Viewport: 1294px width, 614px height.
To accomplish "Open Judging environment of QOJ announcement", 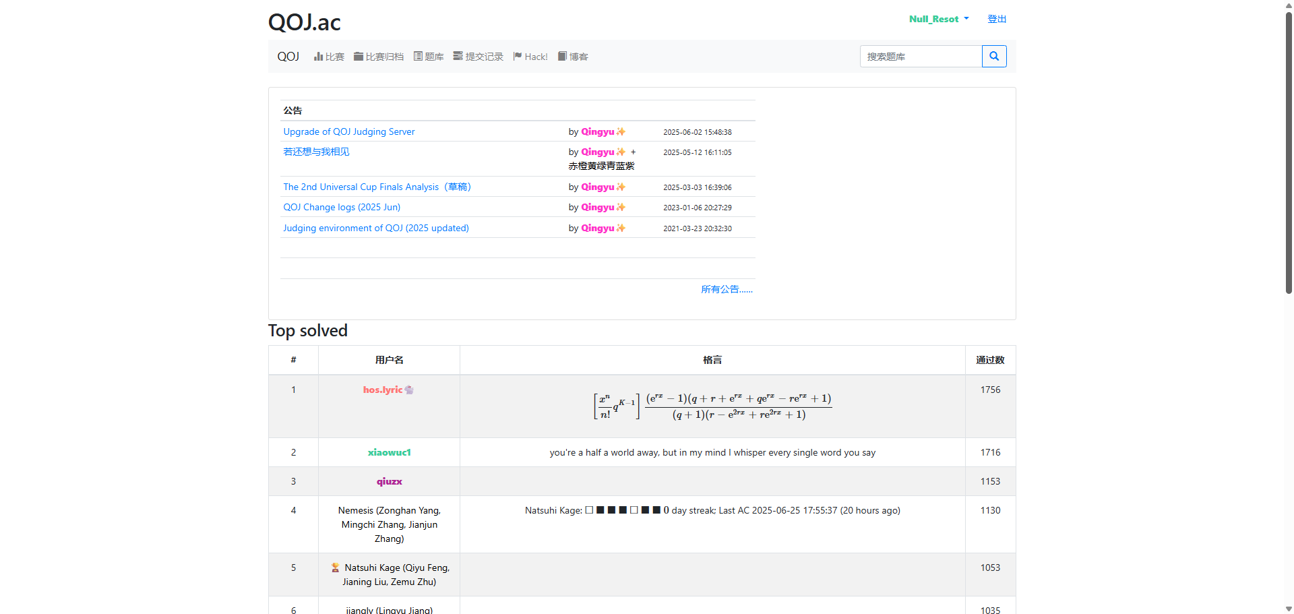I will click(x=376, y=228).
